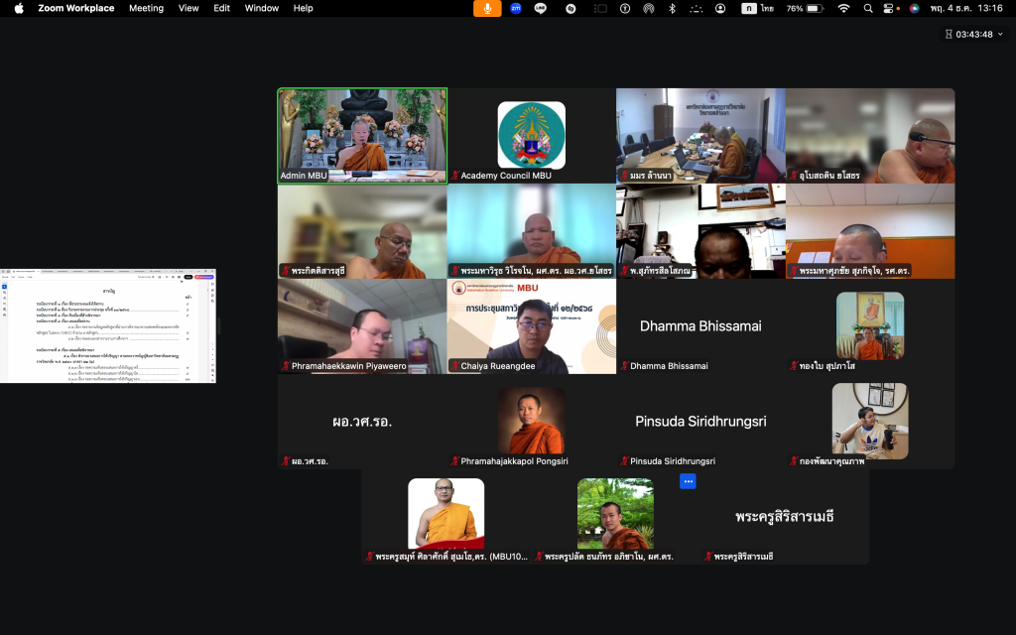The width and height of the screenshot is (1016, 635).
Task: Open the View menu
Action: point(189,8)
